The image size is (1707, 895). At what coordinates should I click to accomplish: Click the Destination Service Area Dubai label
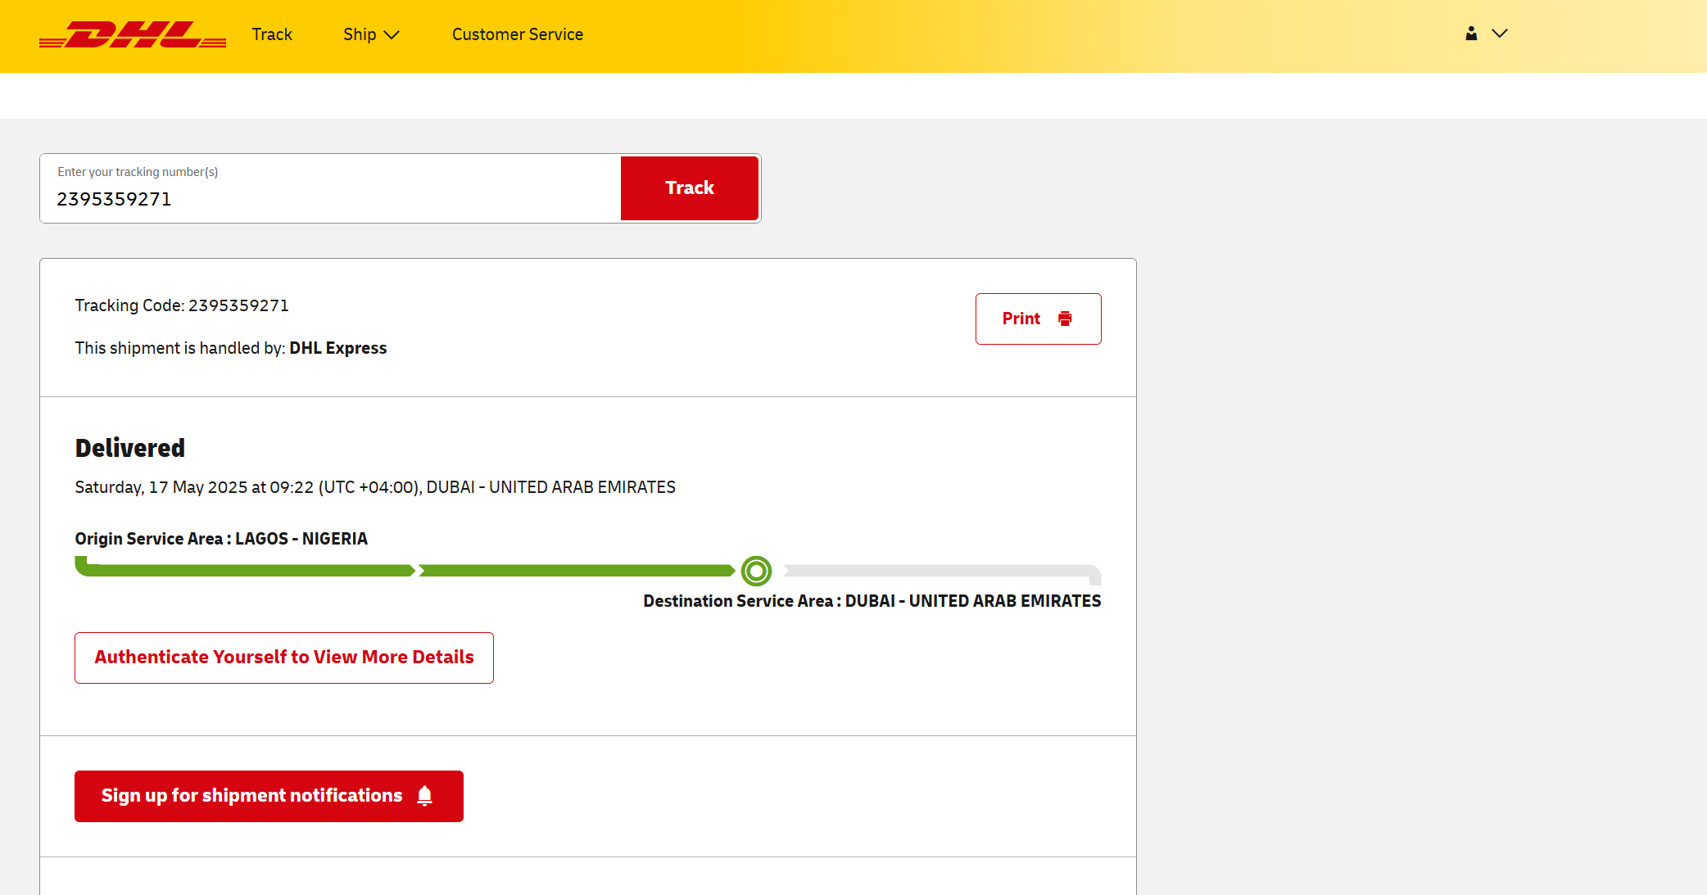[872, 601]
